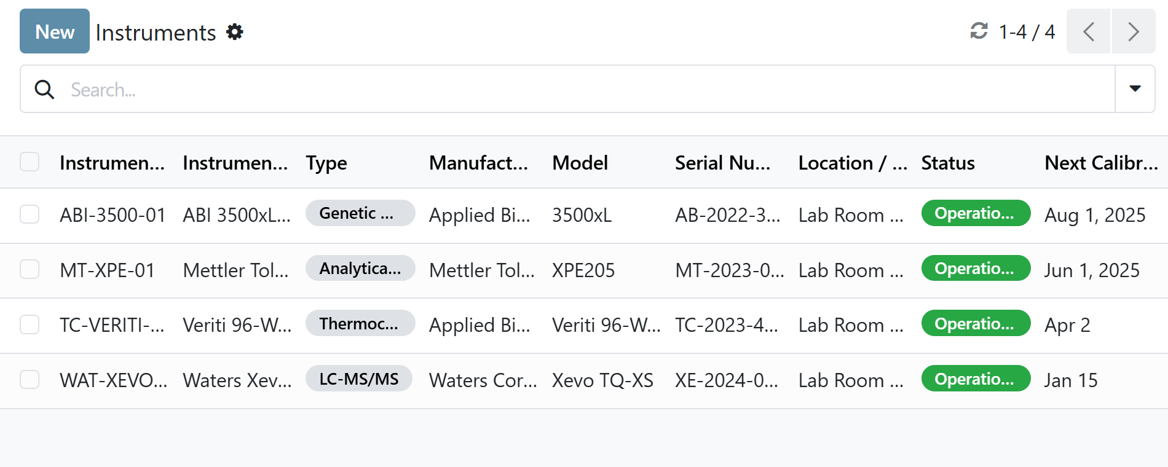Check the box for MT-XPE-01
Viewport: 1168px width, 467px height.
point(30,269)
